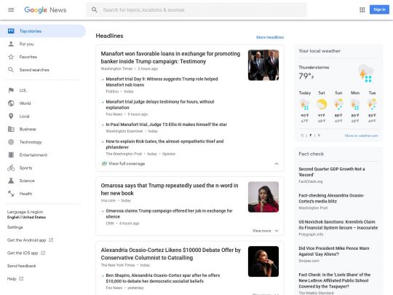Click the external link icon beside Android app
Image resolution: width=393 pixels, height=295 pixels.
point(51,240)
